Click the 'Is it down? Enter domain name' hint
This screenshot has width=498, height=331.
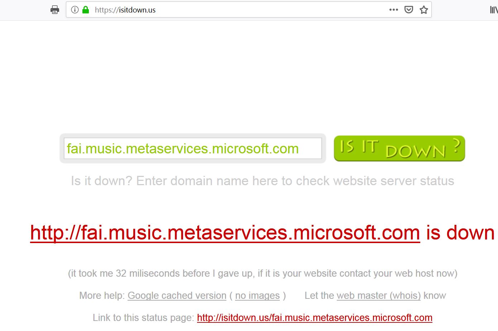point(263,181)
